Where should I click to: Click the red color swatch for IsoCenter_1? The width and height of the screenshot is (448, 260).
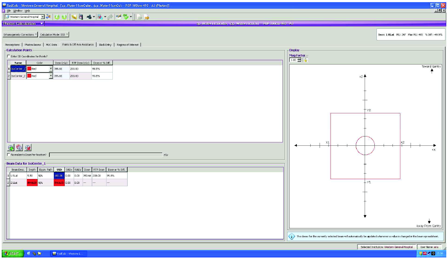click(x=29, y=69)
